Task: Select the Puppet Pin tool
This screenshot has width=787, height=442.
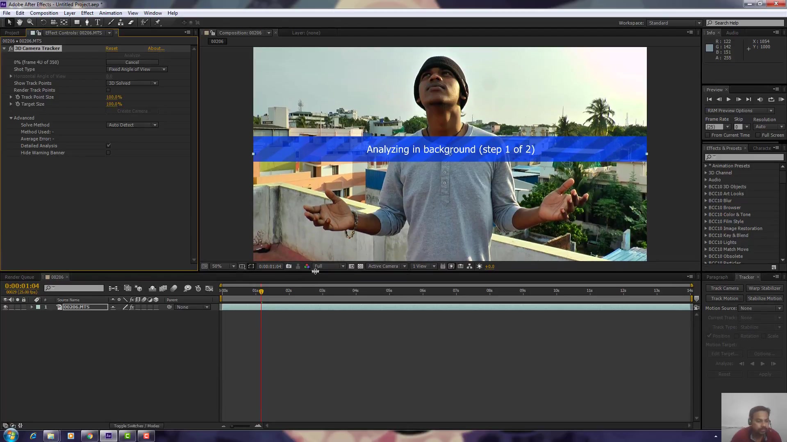Action: 158,23
